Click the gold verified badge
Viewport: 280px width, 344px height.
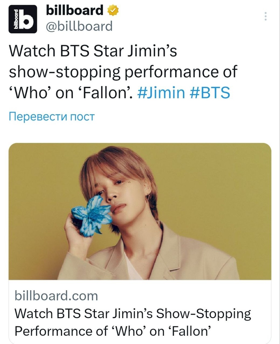coord(113,11)
